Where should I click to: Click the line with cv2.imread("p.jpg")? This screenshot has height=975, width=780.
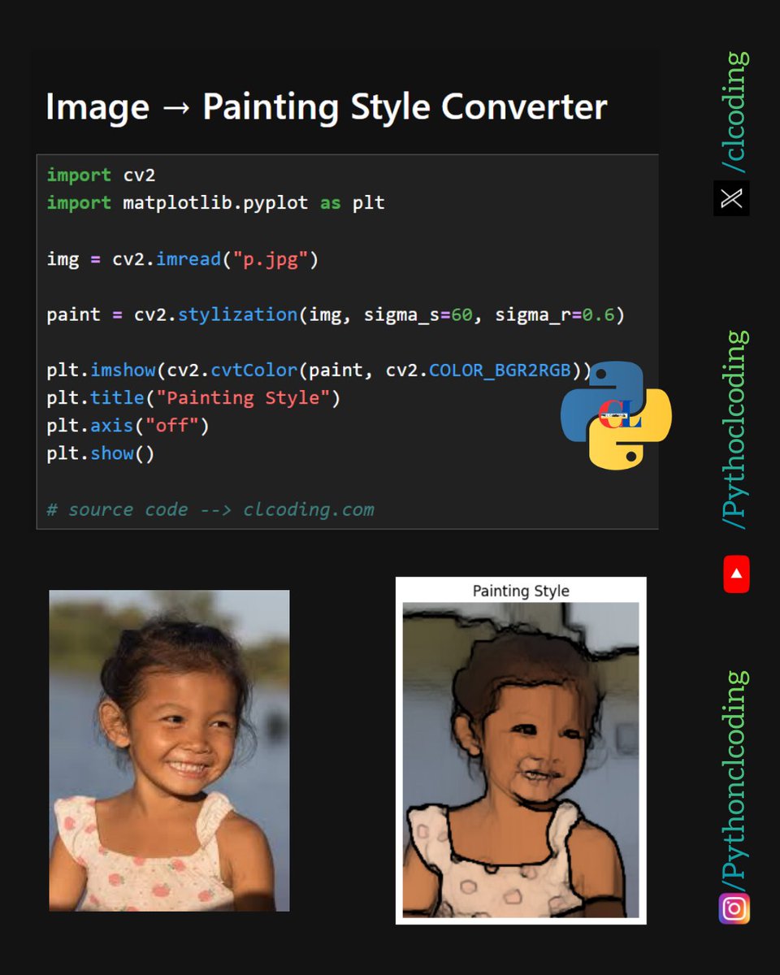(x=183, y=259)
